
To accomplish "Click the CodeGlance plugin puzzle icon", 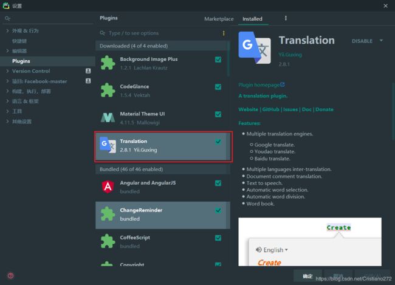I will point(108,90).
